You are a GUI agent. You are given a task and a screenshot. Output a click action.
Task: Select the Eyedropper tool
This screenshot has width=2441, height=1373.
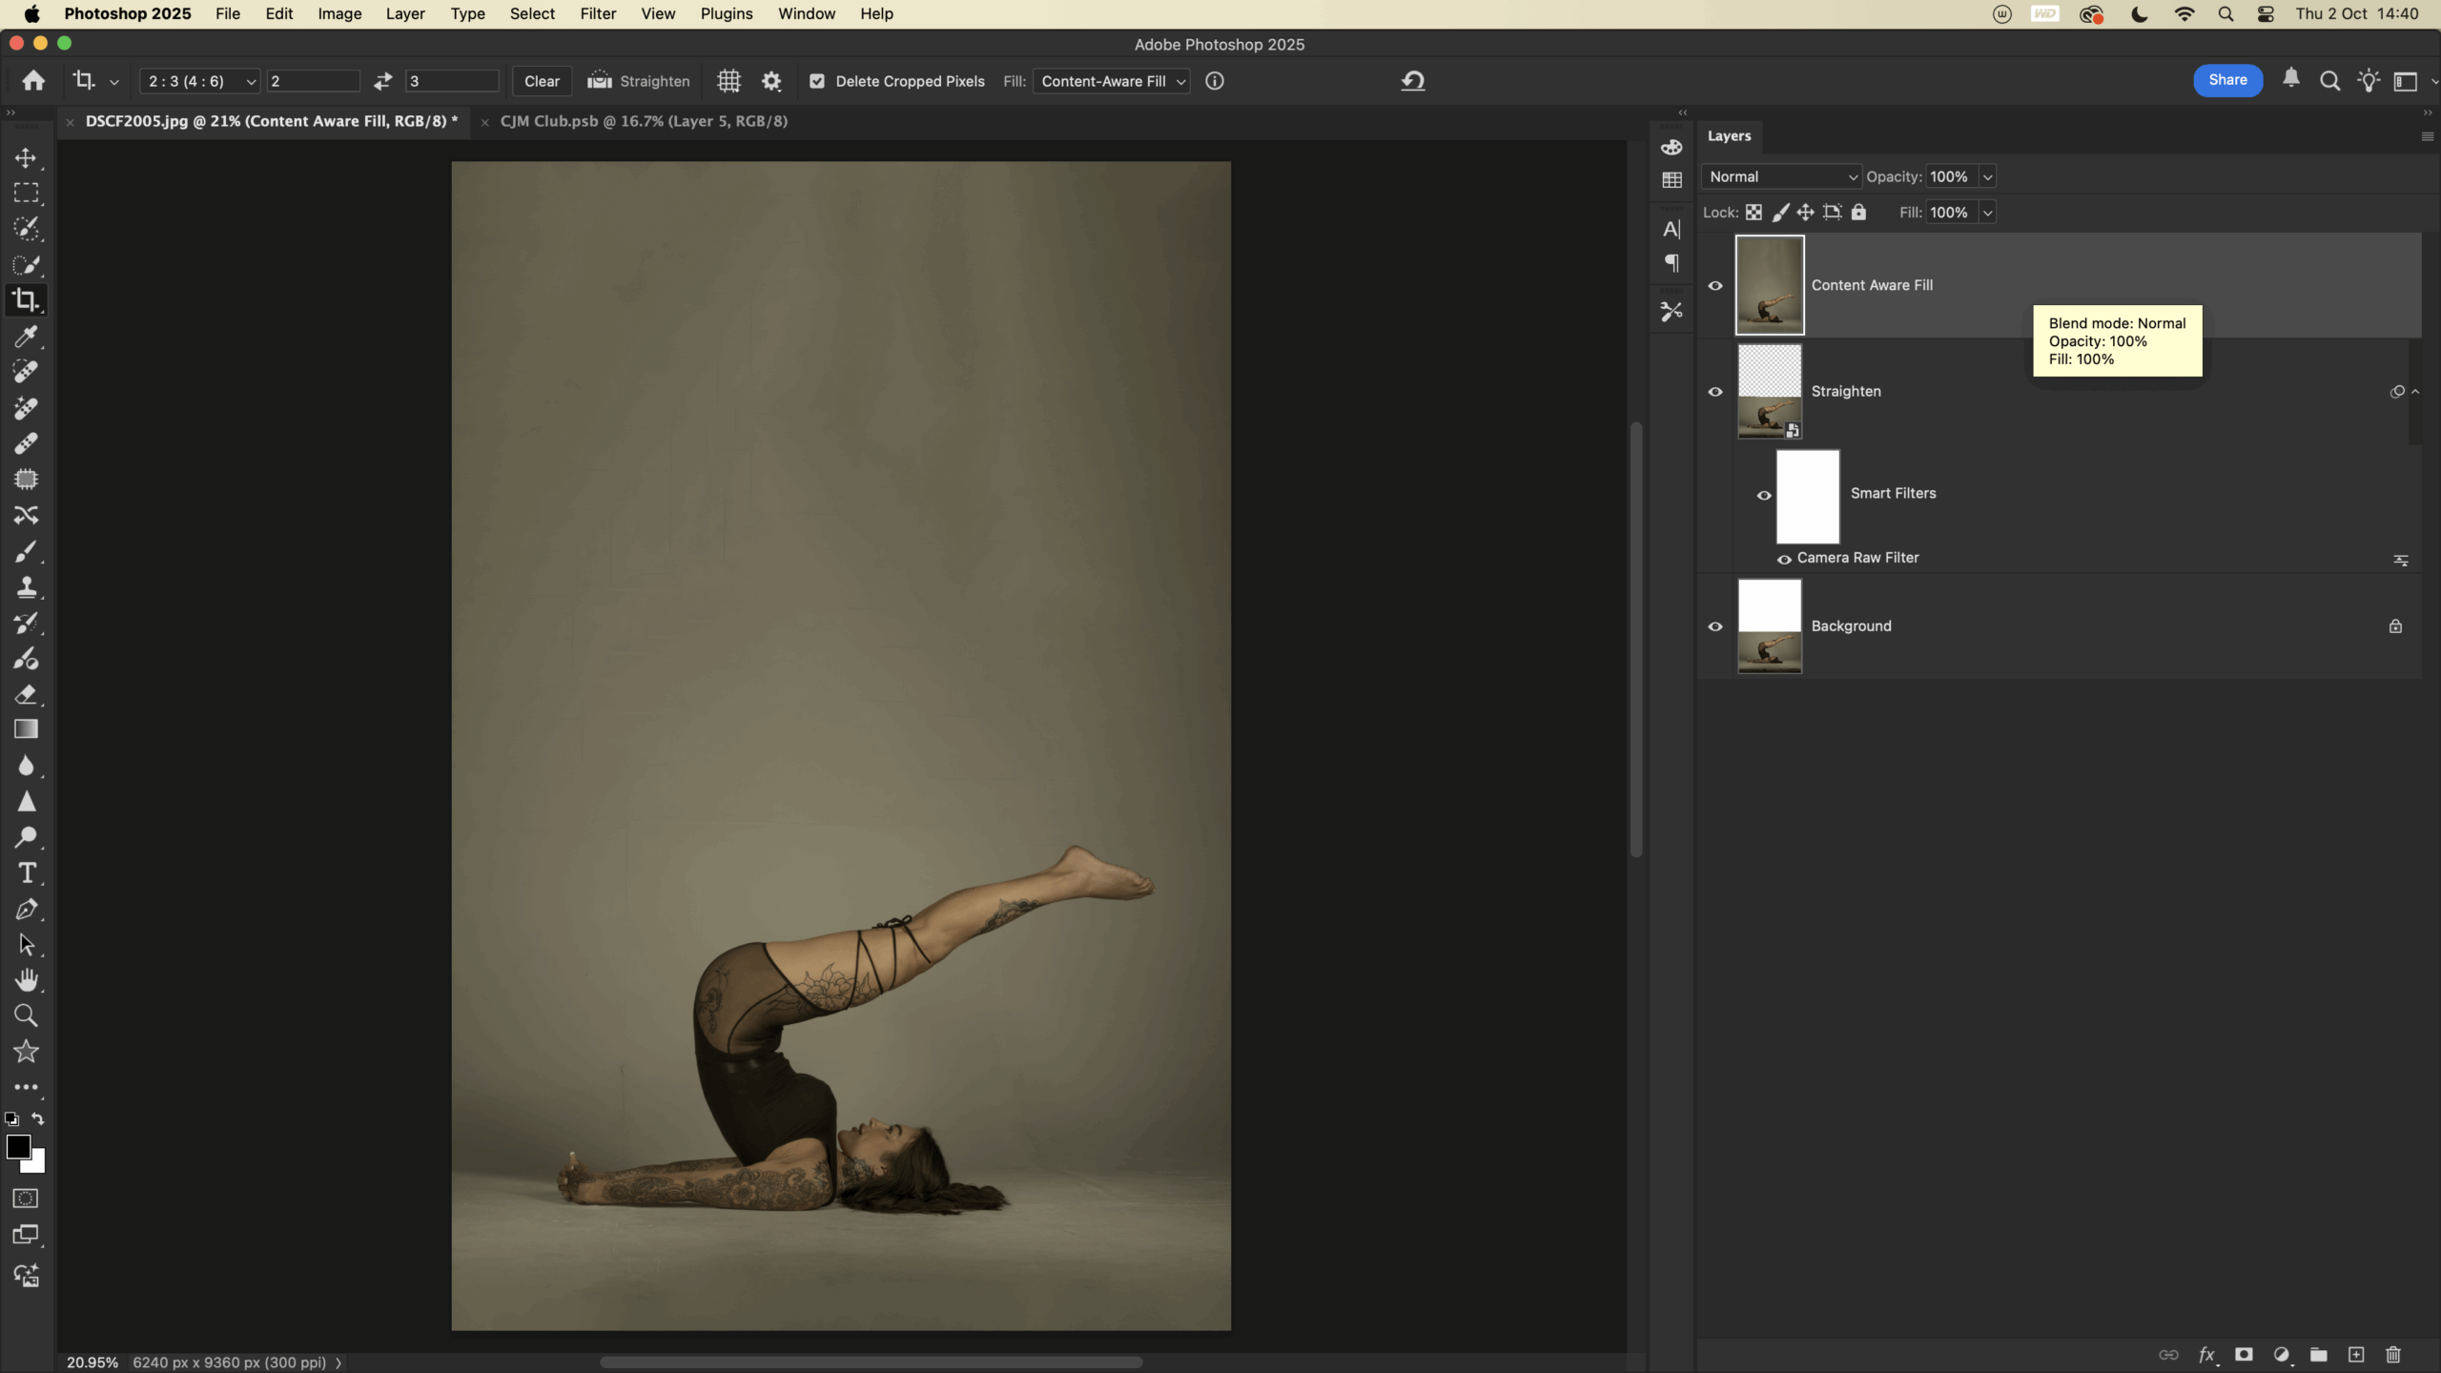(26, 336)
